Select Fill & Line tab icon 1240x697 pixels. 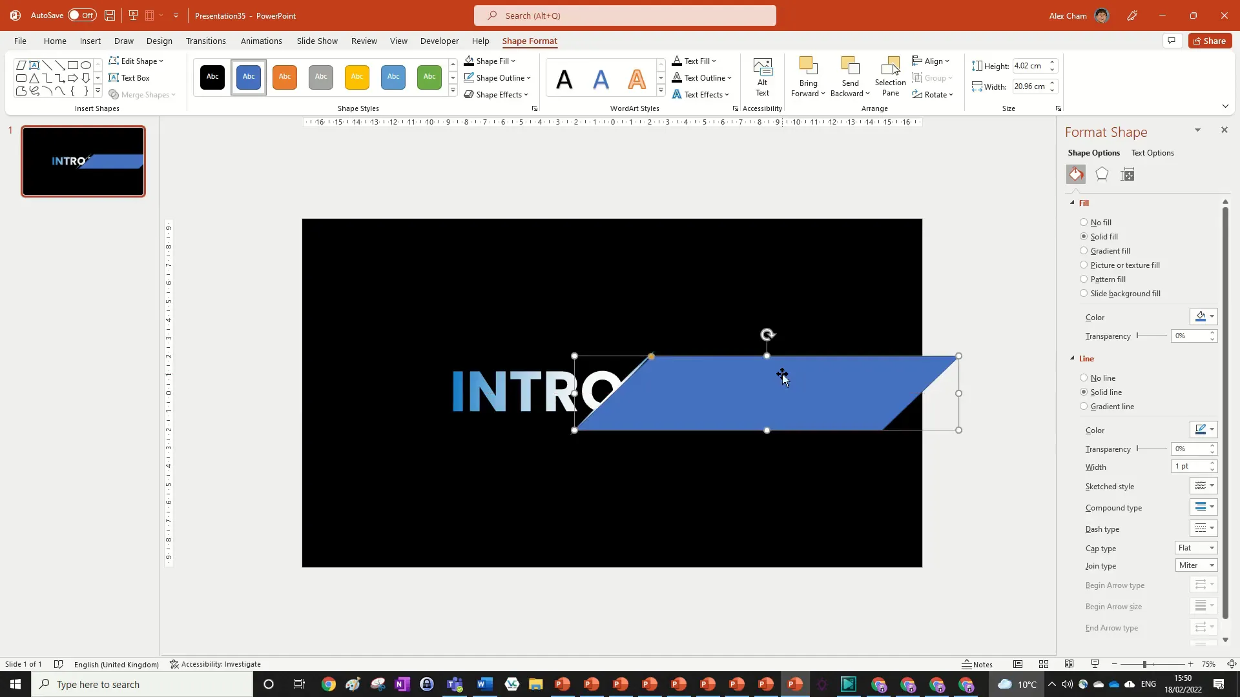click(x=1076, y=174)
